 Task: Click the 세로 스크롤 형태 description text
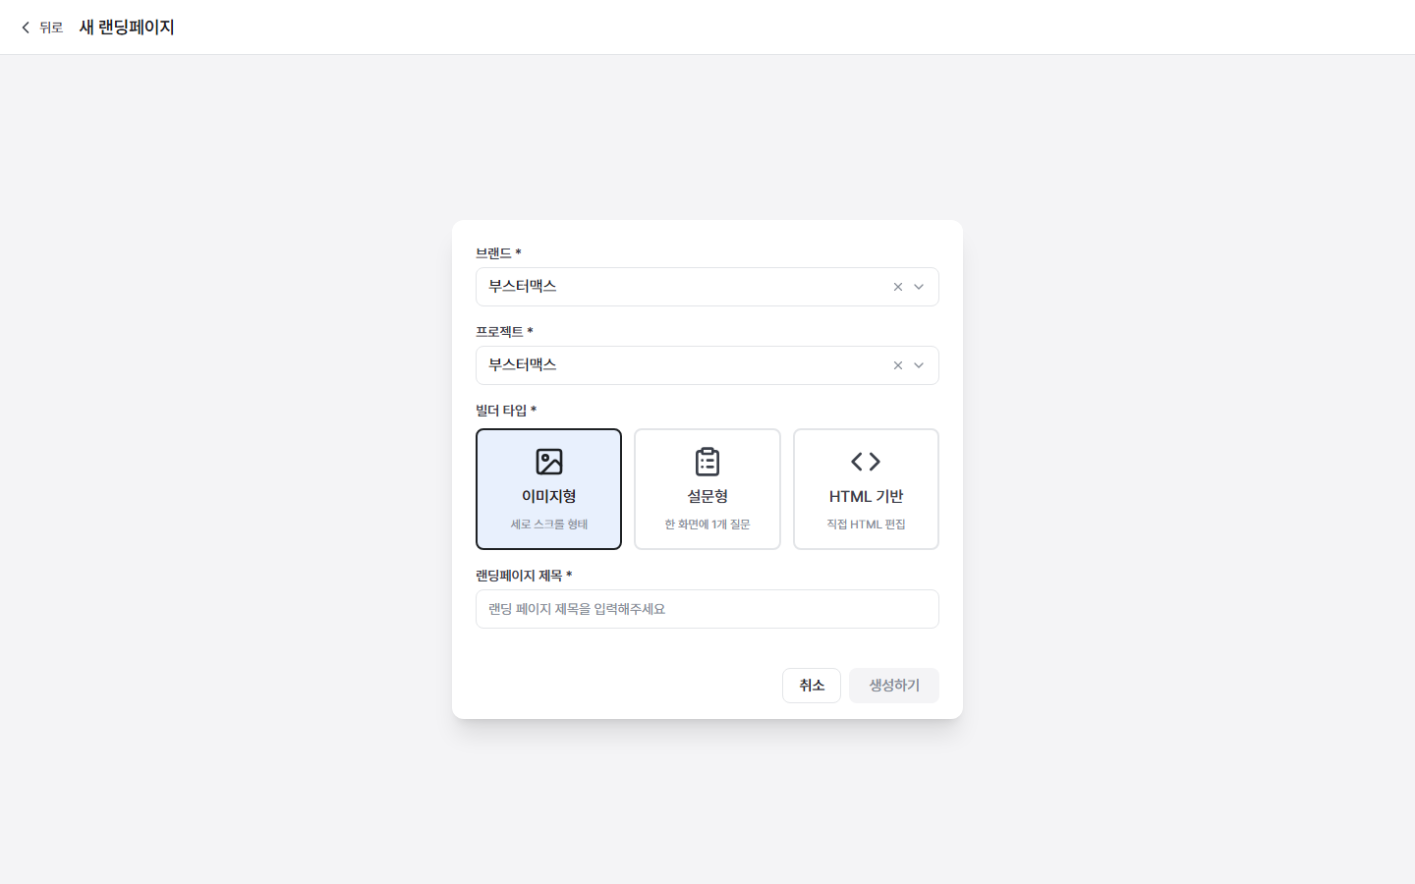pyautogui.click(x=549, y=525)
